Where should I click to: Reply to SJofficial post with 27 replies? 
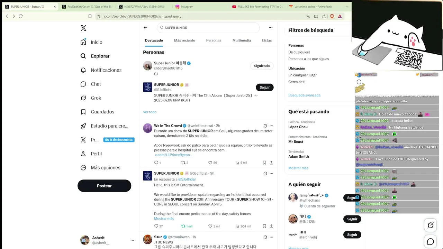[156, 226]
